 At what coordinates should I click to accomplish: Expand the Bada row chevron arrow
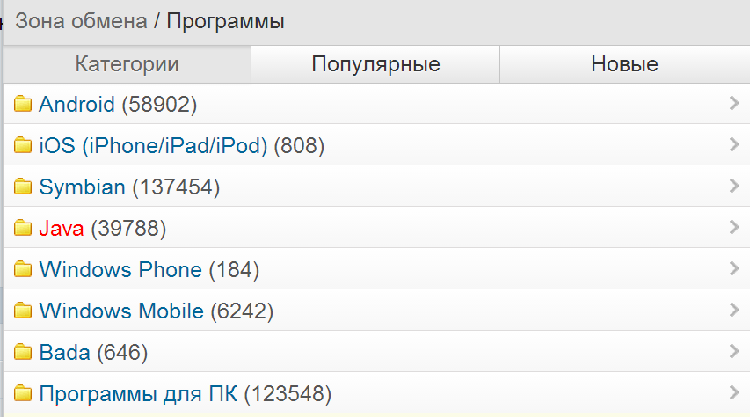click(735, 351)
